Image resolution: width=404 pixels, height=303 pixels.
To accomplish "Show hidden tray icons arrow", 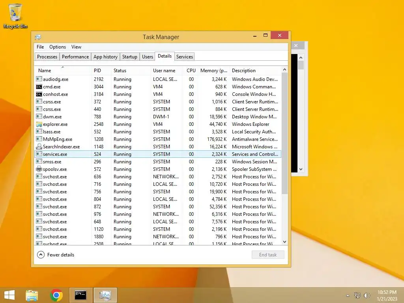I will tap(348, 296).
